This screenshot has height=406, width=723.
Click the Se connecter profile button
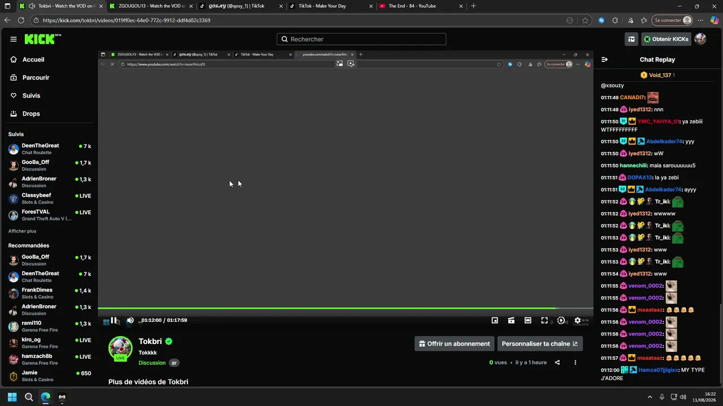(672, 20)
